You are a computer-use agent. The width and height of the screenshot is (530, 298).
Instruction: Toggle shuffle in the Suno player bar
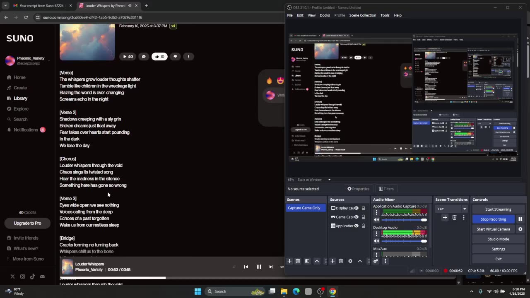234,267
